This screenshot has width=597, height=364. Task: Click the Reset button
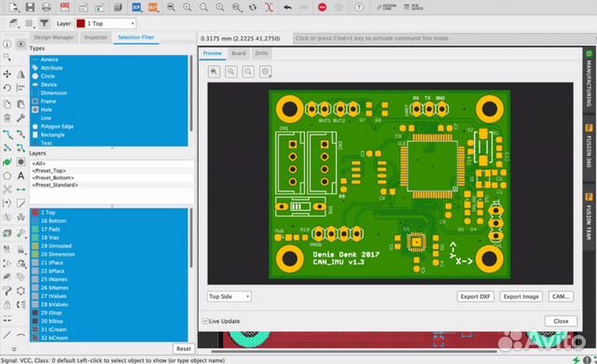pyautogui.click(x=184, y=348)
